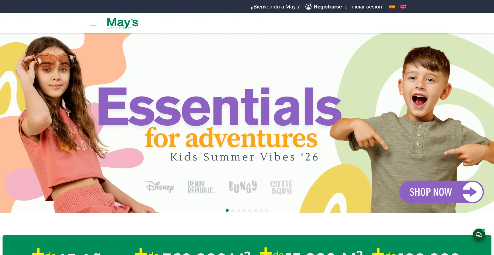Screen dimensions: 494x255
Task: Click the user account icon beside Registrarse
Action: [x=308, y=7]
